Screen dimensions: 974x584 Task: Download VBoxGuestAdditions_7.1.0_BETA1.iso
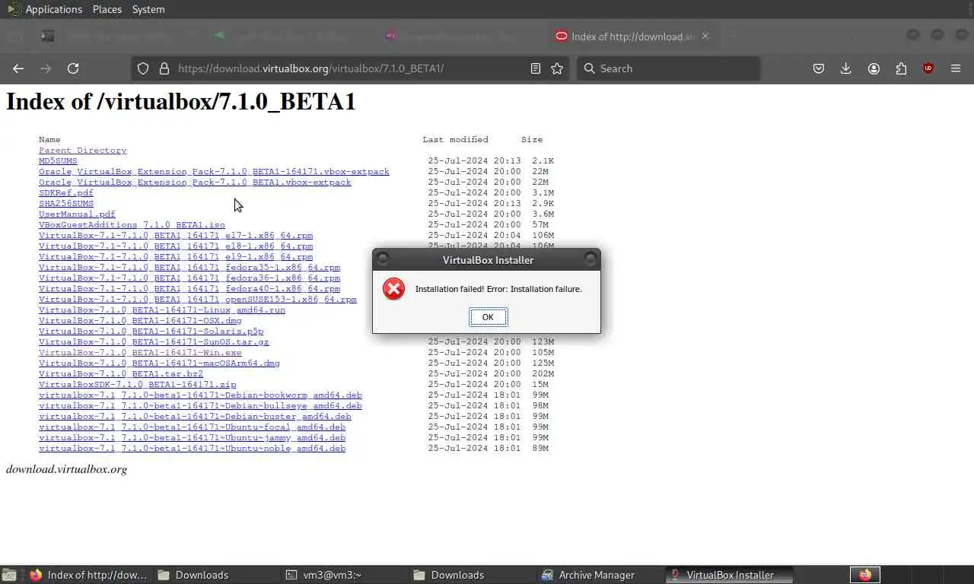pos(132,225)
